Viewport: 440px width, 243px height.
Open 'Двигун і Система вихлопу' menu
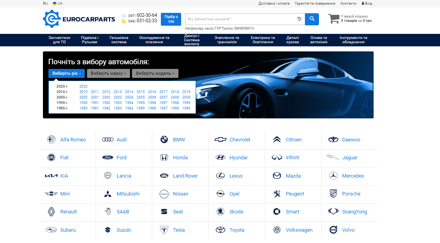[x=192, y=40]
